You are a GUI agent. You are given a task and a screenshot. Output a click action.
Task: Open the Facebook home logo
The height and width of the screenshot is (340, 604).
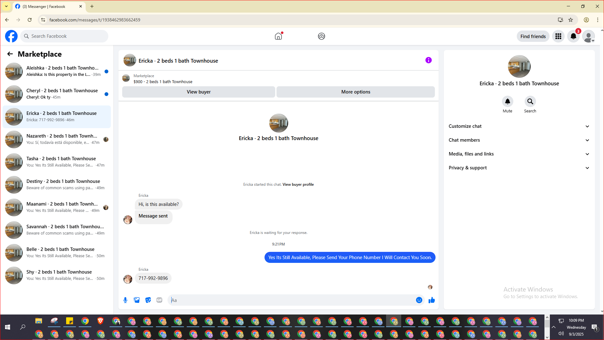pyautogui.click(x=11, y=36)
